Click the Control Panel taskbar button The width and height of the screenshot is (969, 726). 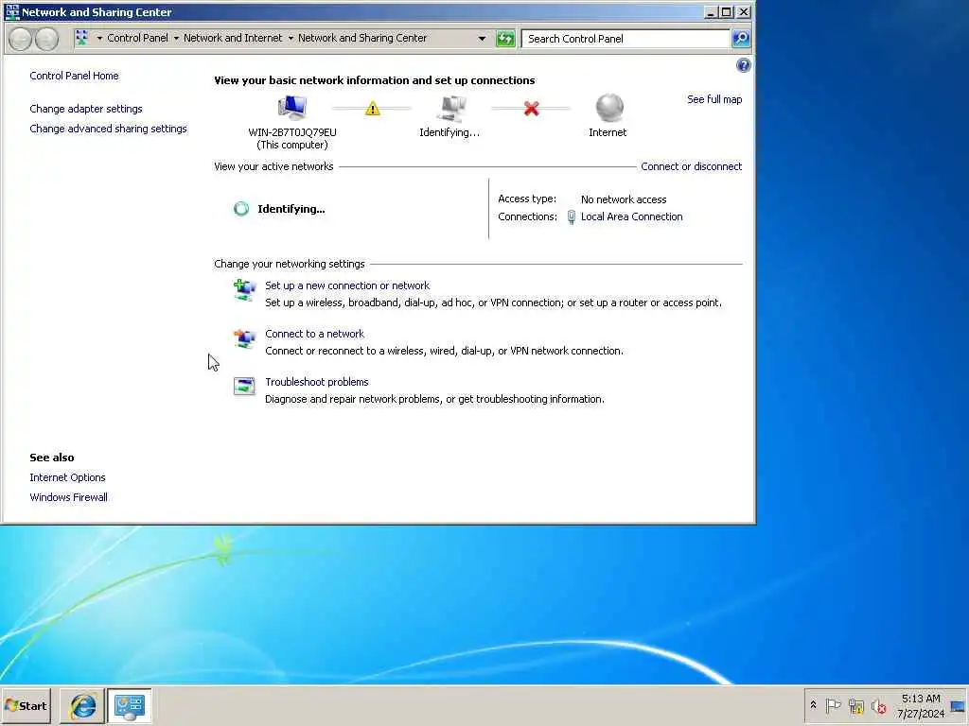click(130, 705)
